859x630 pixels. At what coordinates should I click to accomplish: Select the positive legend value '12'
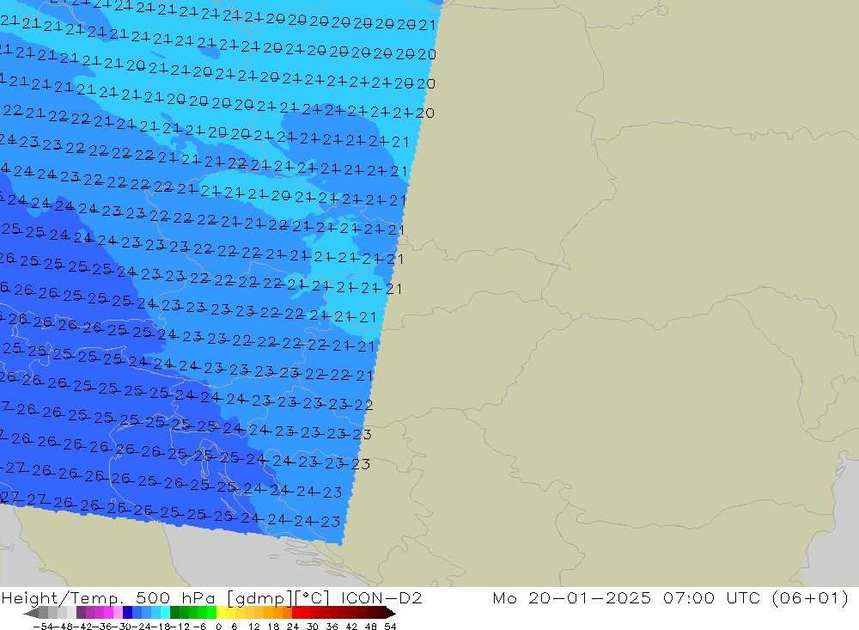pos(253,627)
